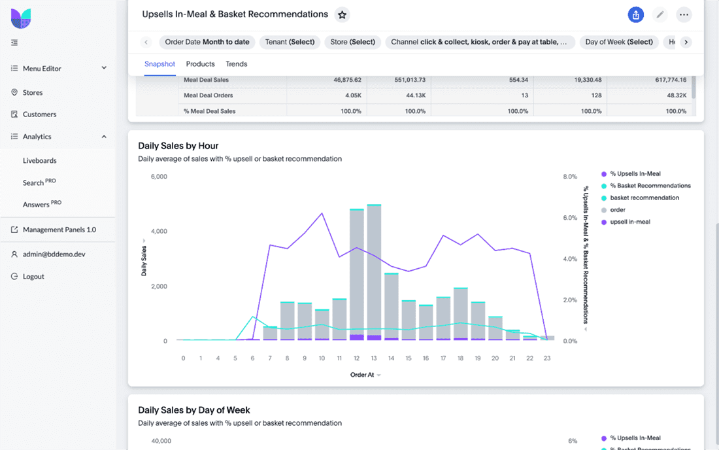Click the Stores location pin icon

[x=14, y=93]
